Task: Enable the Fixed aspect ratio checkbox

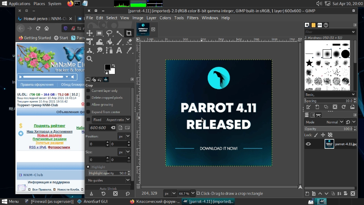Action: click(x=88, y=120)
